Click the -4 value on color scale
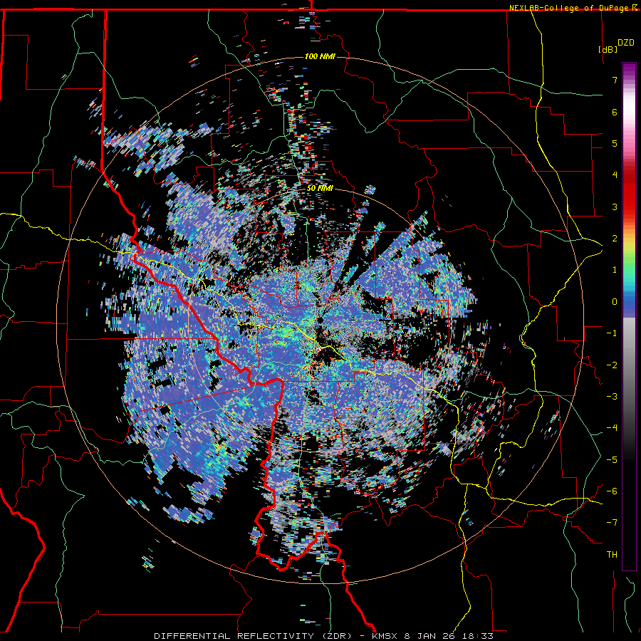The image size is (641, 641). point(612,428)
